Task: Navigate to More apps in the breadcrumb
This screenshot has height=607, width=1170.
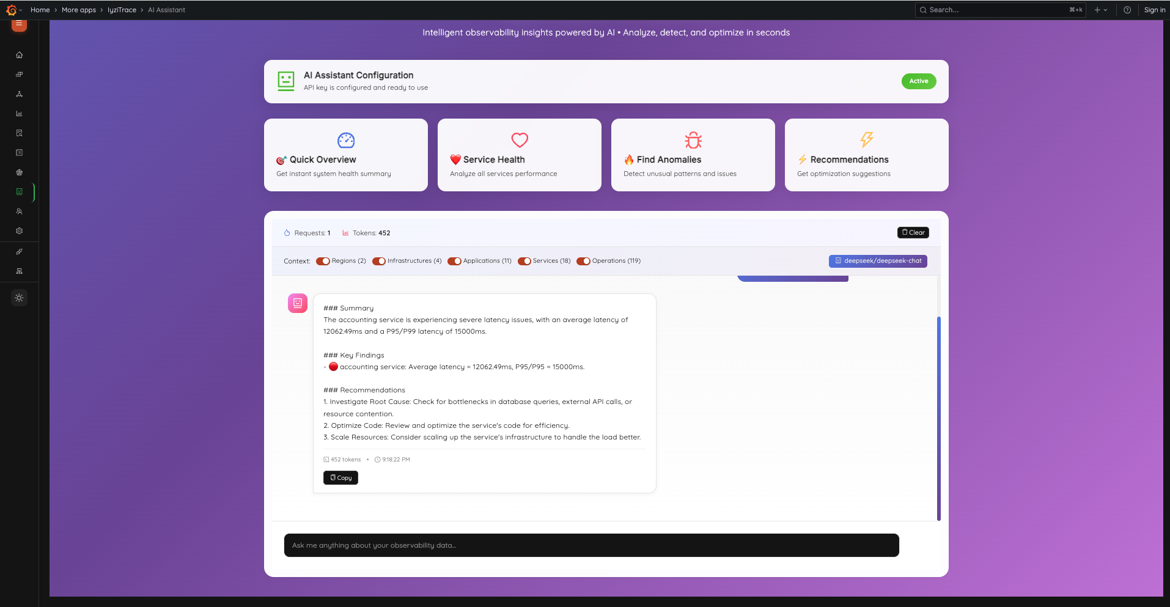Action: [78, 10]
